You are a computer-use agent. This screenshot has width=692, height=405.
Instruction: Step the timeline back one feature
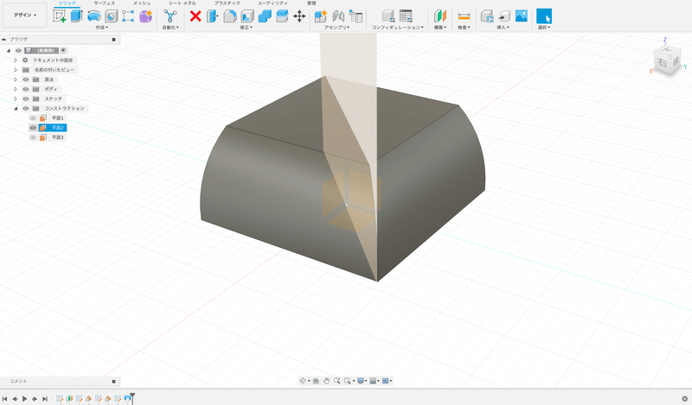15,399
